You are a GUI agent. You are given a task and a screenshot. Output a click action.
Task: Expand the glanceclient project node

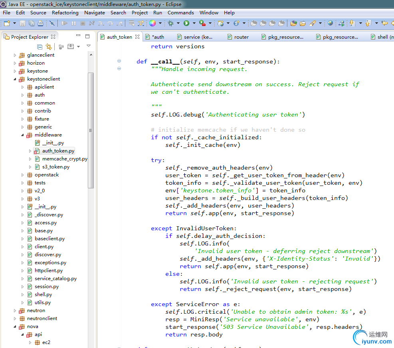click(15, 55)
